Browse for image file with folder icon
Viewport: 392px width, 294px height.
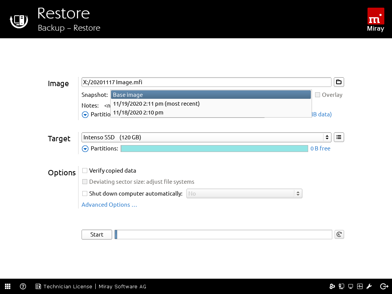[339, 82]
